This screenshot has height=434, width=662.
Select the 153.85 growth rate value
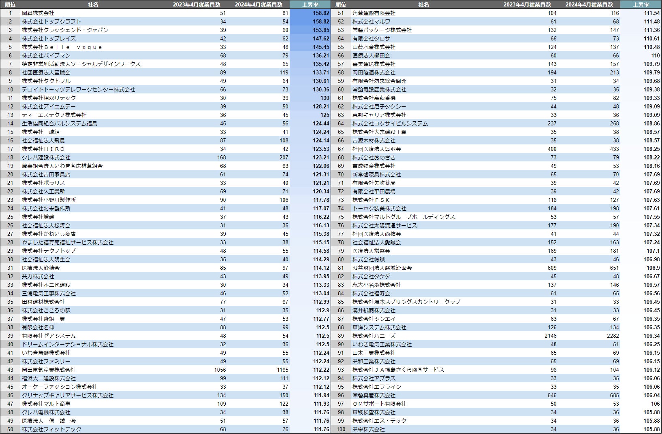pyautogui.click(x=321, y=30)
